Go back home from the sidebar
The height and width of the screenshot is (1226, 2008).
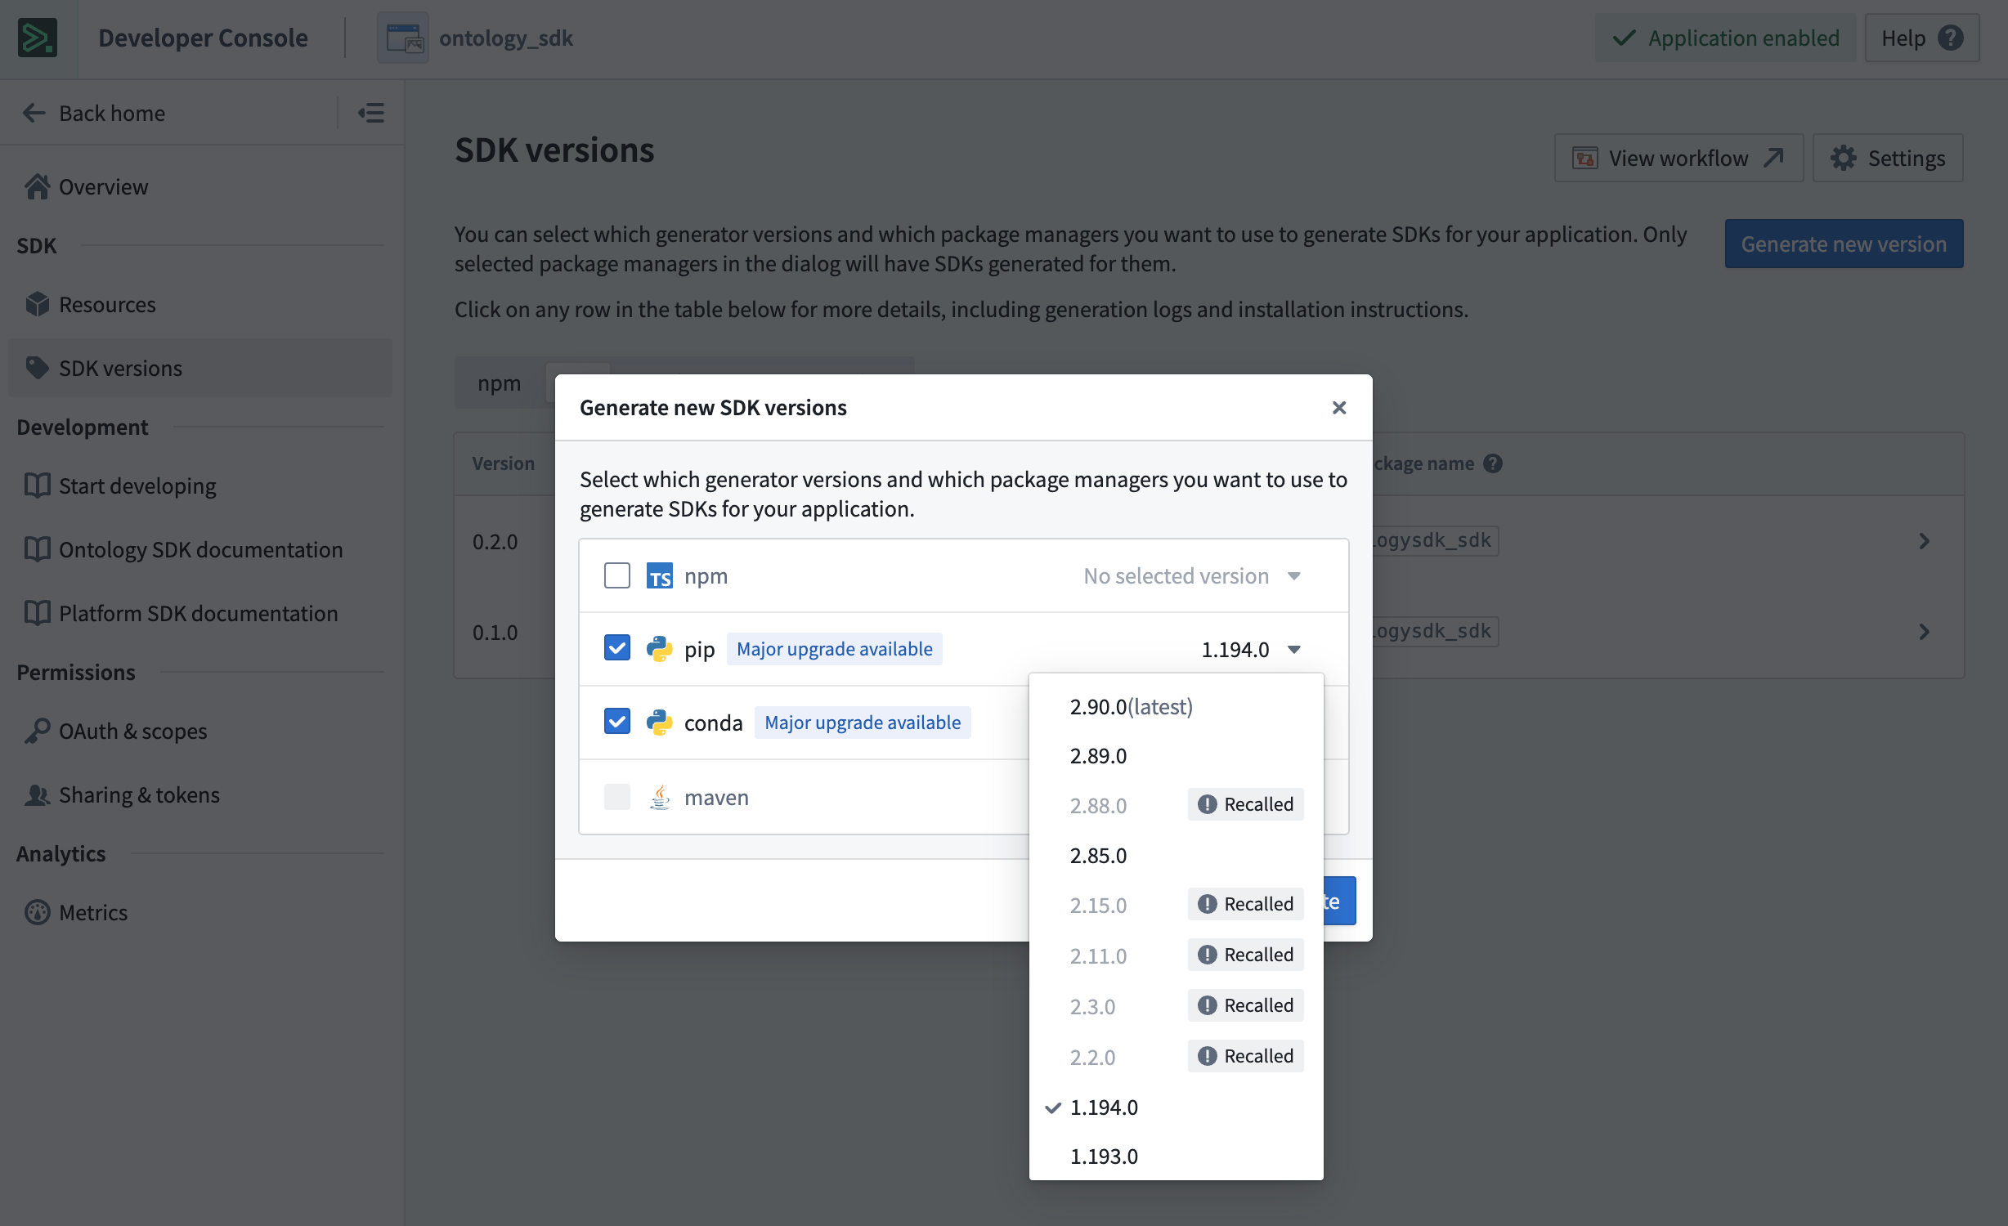111,113
